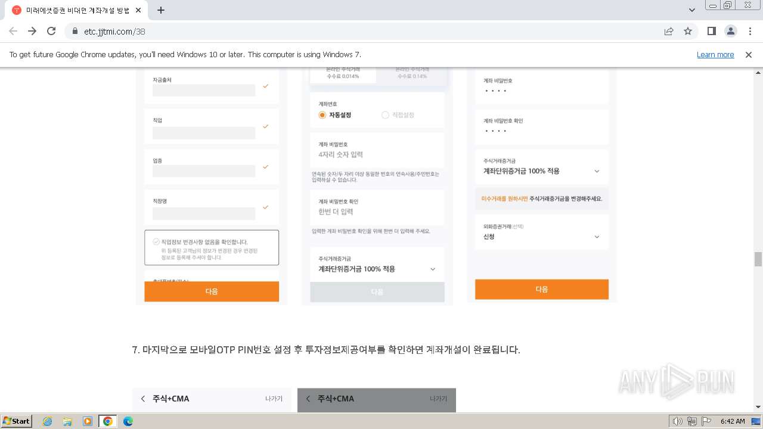Click the 한번 더 입력 confirmation field
Viewport: 763px width, 429px height.
point(377,212)
